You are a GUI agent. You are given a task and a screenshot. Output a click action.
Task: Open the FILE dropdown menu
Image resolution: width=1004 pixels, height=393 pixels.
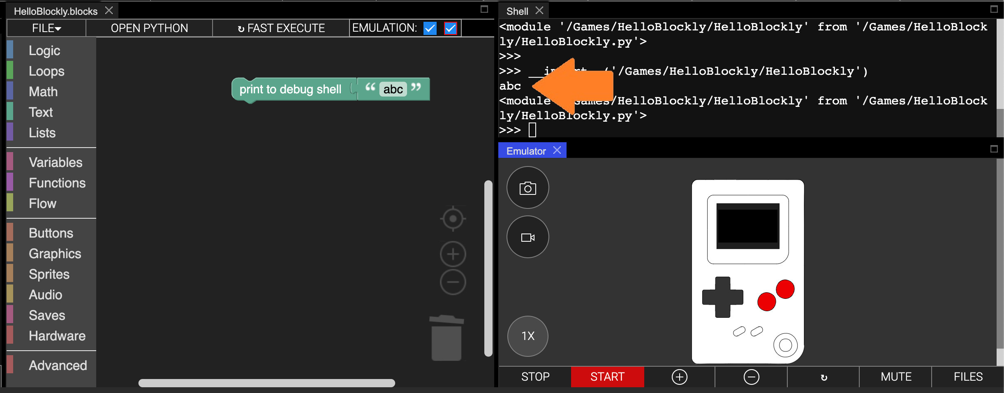46,28
